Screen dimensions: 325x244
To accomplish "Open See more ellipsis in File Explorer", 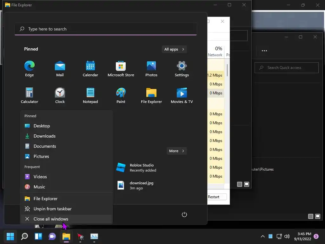I will tap(264, 51).
